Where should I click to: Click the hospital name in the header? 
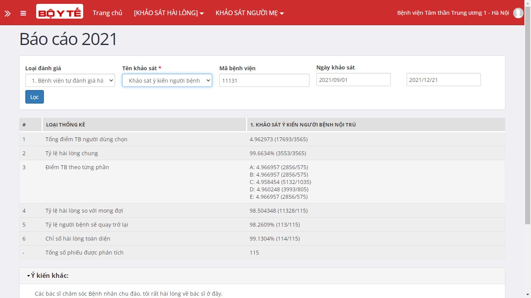click(453, 13)
